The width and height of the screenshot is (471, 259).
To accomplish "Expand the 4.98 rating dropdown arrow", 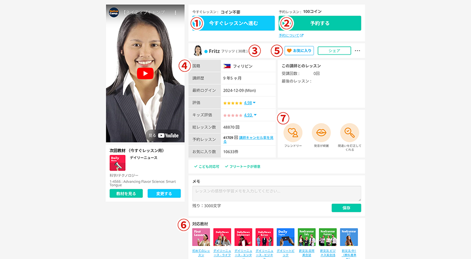I will 254,103.
